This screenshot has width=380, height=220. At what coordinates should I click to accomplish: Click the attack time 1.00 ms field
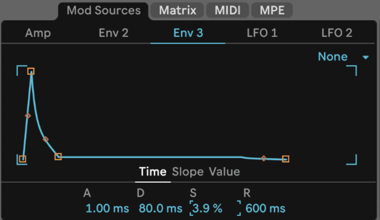[x=107, y=208]
